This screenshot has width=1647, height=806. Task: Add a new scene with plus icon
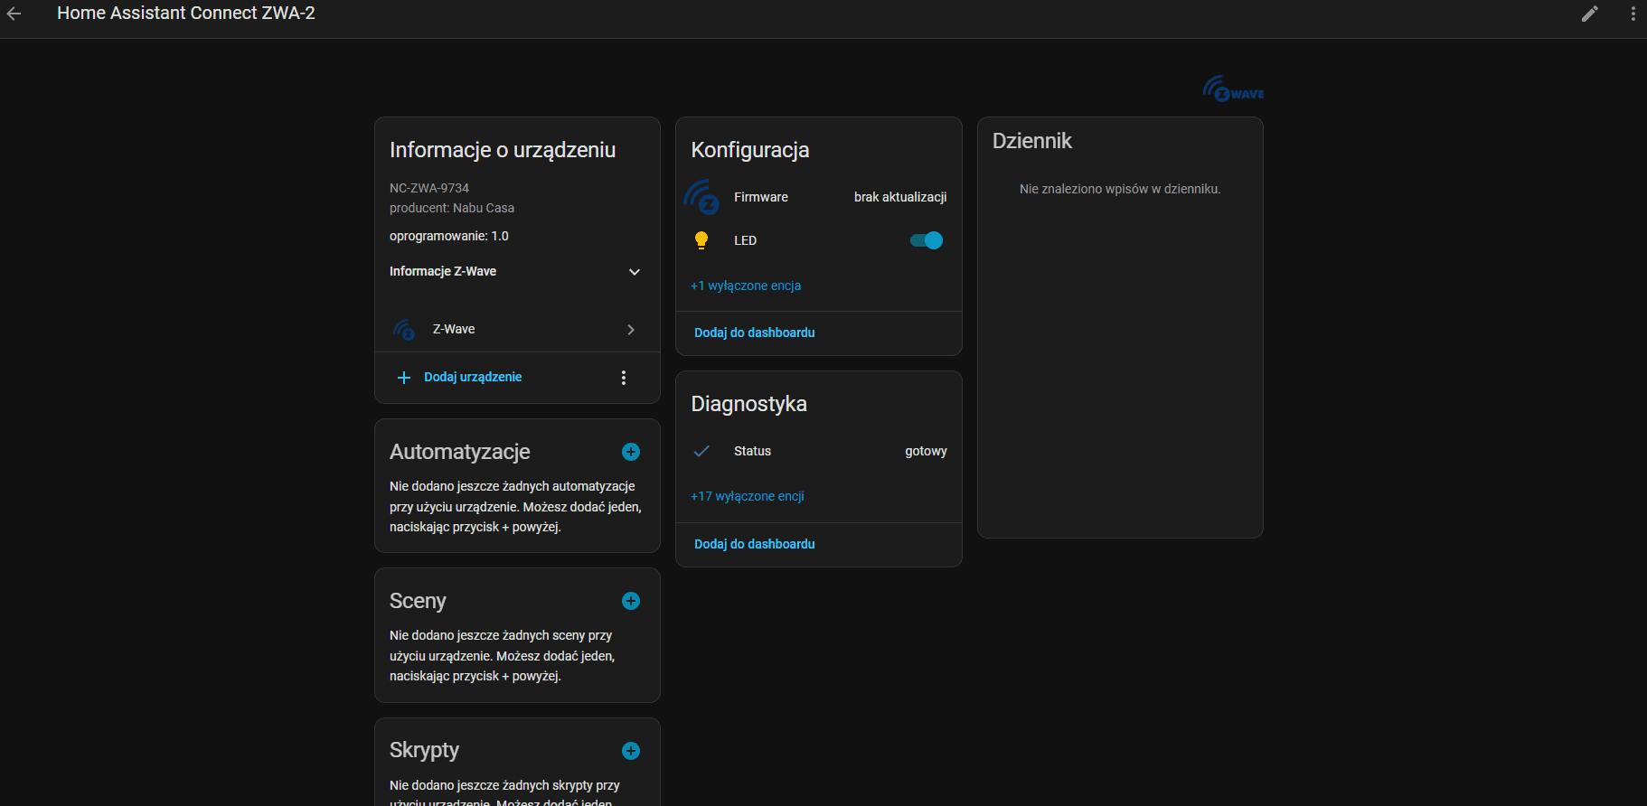click(631, 601)
